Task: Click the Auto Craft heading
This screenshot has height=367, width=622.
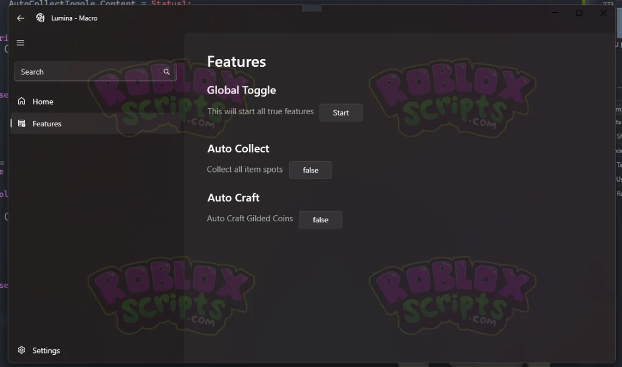Action: coord(233,197)
